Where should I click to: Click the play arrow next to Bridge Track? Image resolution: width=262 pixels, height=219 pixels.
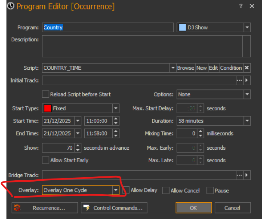click(247, 175)
